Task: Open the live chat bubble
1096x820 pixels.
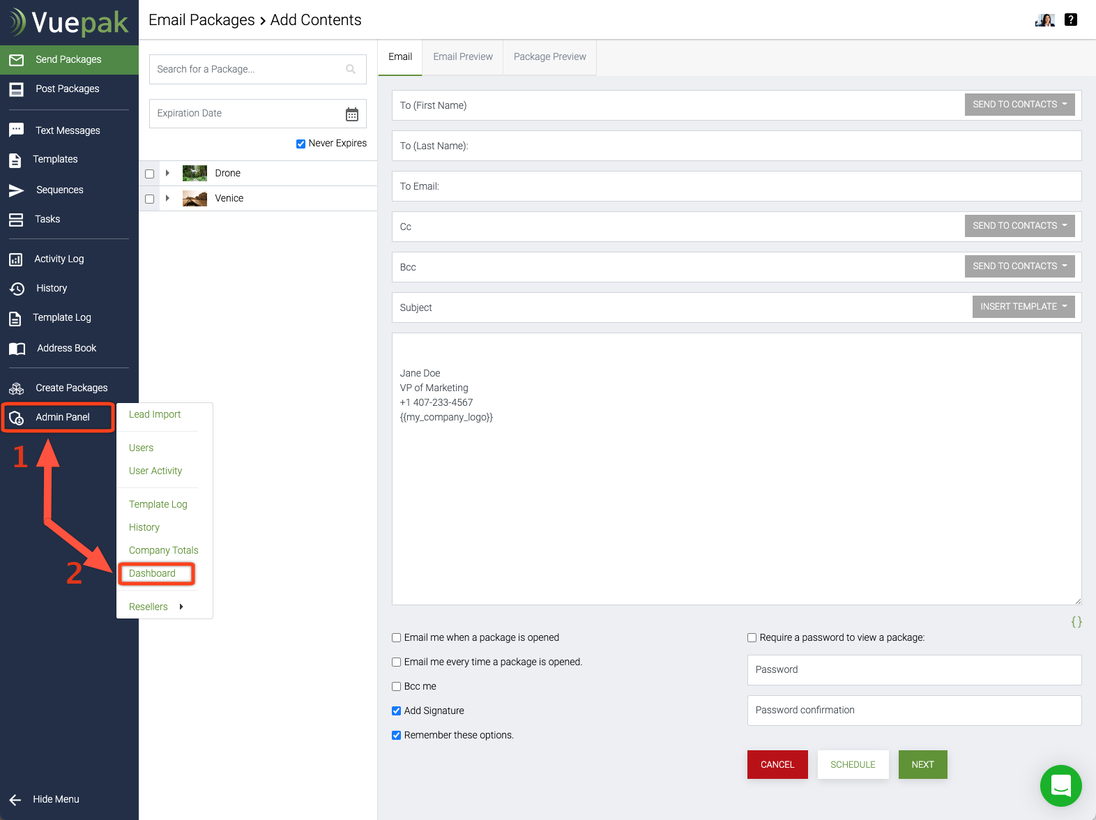Action: [x=1060, y=785]
